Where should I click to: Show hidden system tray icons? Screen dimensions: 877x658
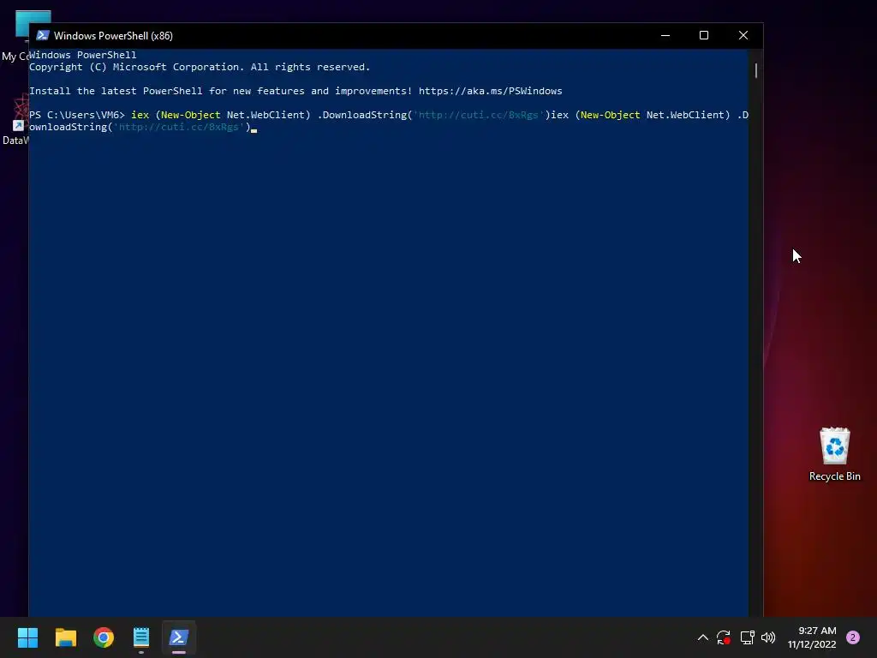(703, 637)
